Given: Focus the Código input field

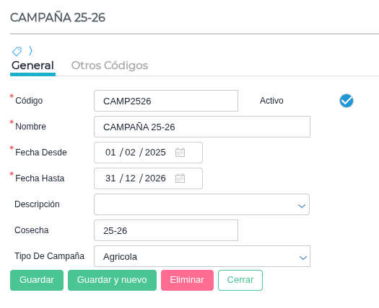Looking at the screenshot, I should point(166,101).
